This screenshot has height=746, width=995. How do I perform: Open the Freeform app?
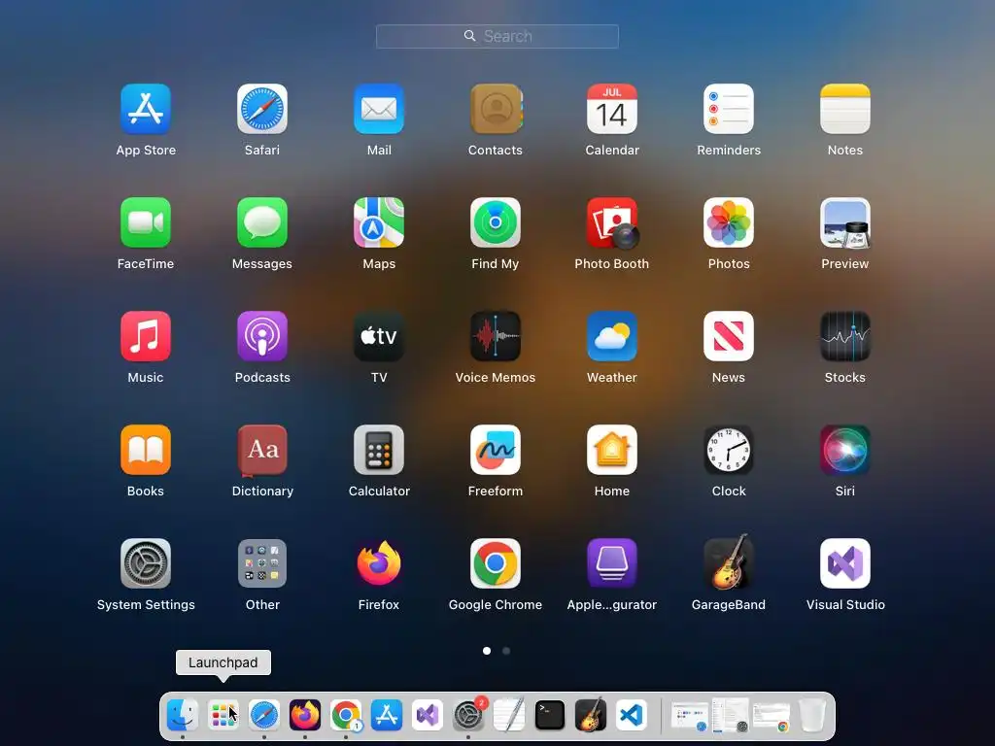point(496,450)
